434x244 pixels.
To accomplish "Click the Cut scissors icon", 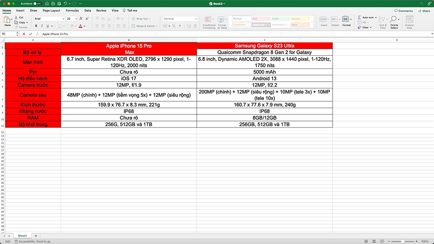I will [16, 18].
